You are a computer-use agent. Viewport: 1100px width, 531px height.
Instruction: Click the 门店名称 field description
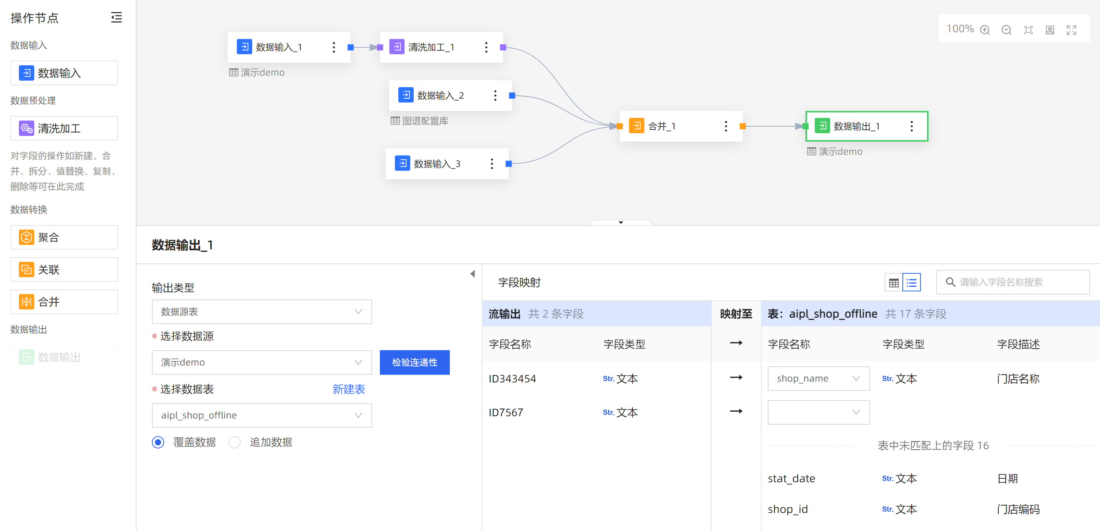(x=1018, y=379)
